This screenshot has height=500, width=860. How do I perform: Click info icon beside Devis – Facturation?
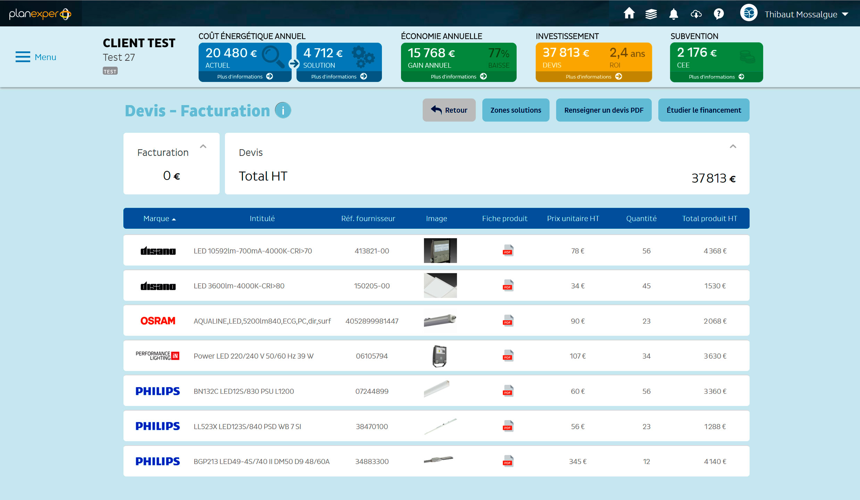coord(283,110)
